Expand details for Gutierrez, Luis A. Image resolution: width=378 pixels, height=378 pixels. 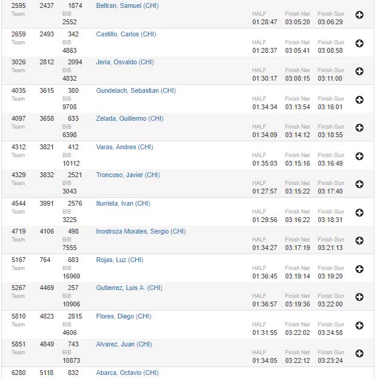click(359, 297)
